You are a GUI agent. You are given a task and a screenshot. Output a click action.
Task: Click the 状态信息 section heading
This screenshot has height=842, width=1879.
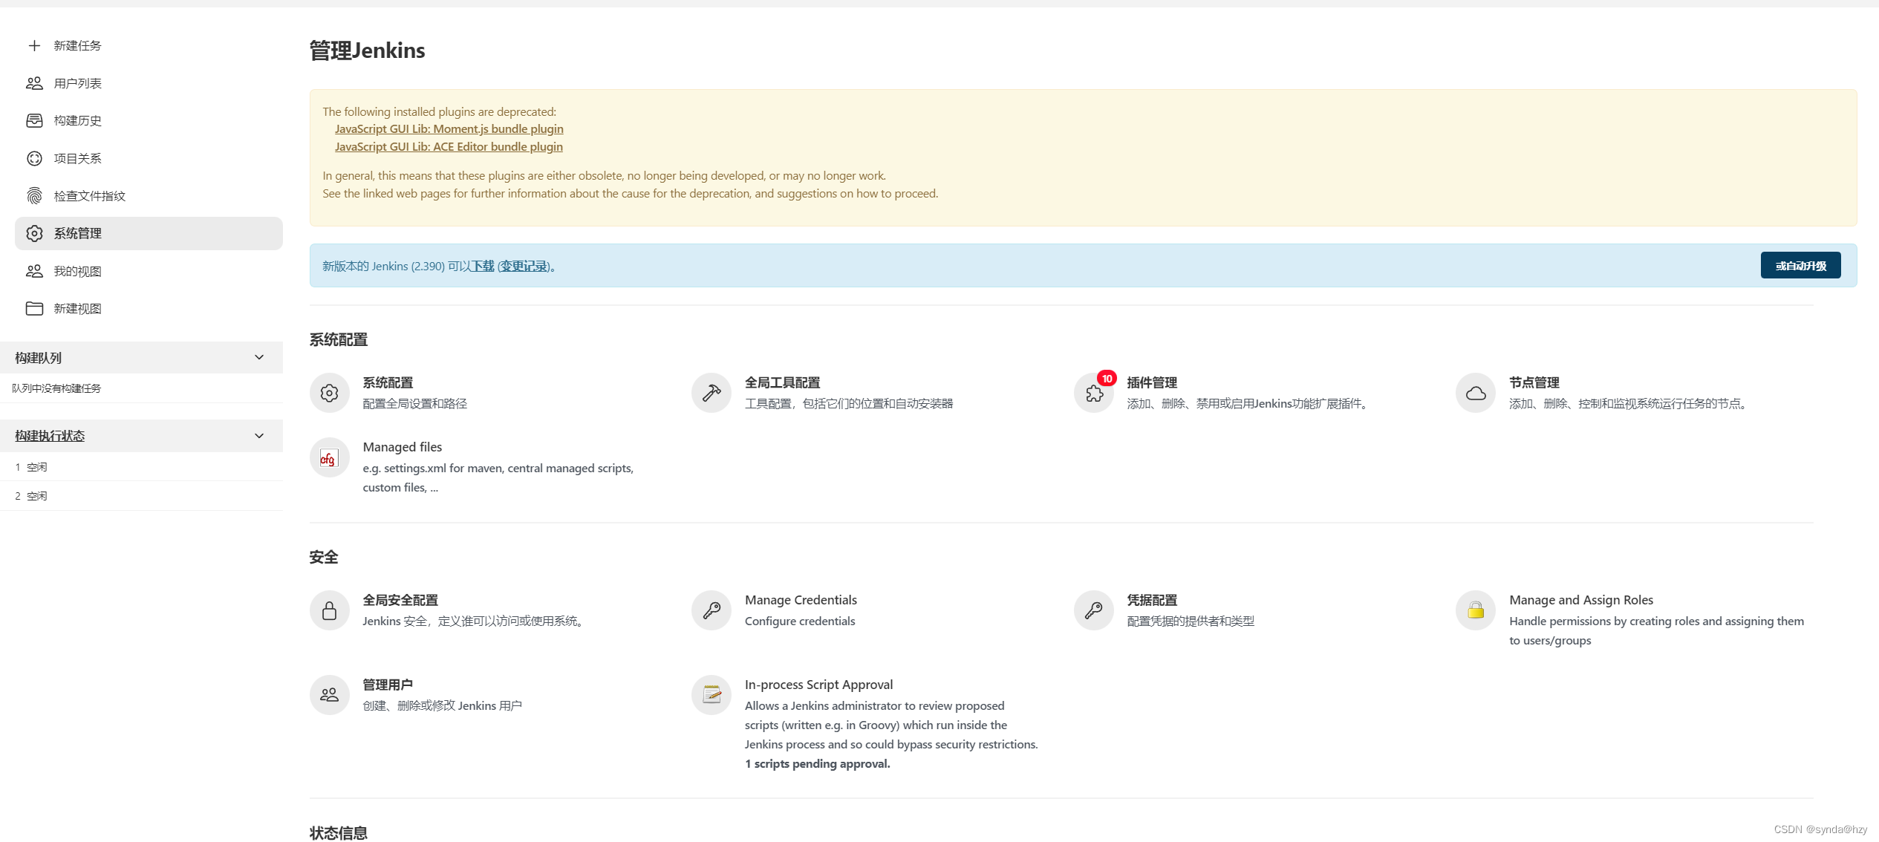point(339,833)
